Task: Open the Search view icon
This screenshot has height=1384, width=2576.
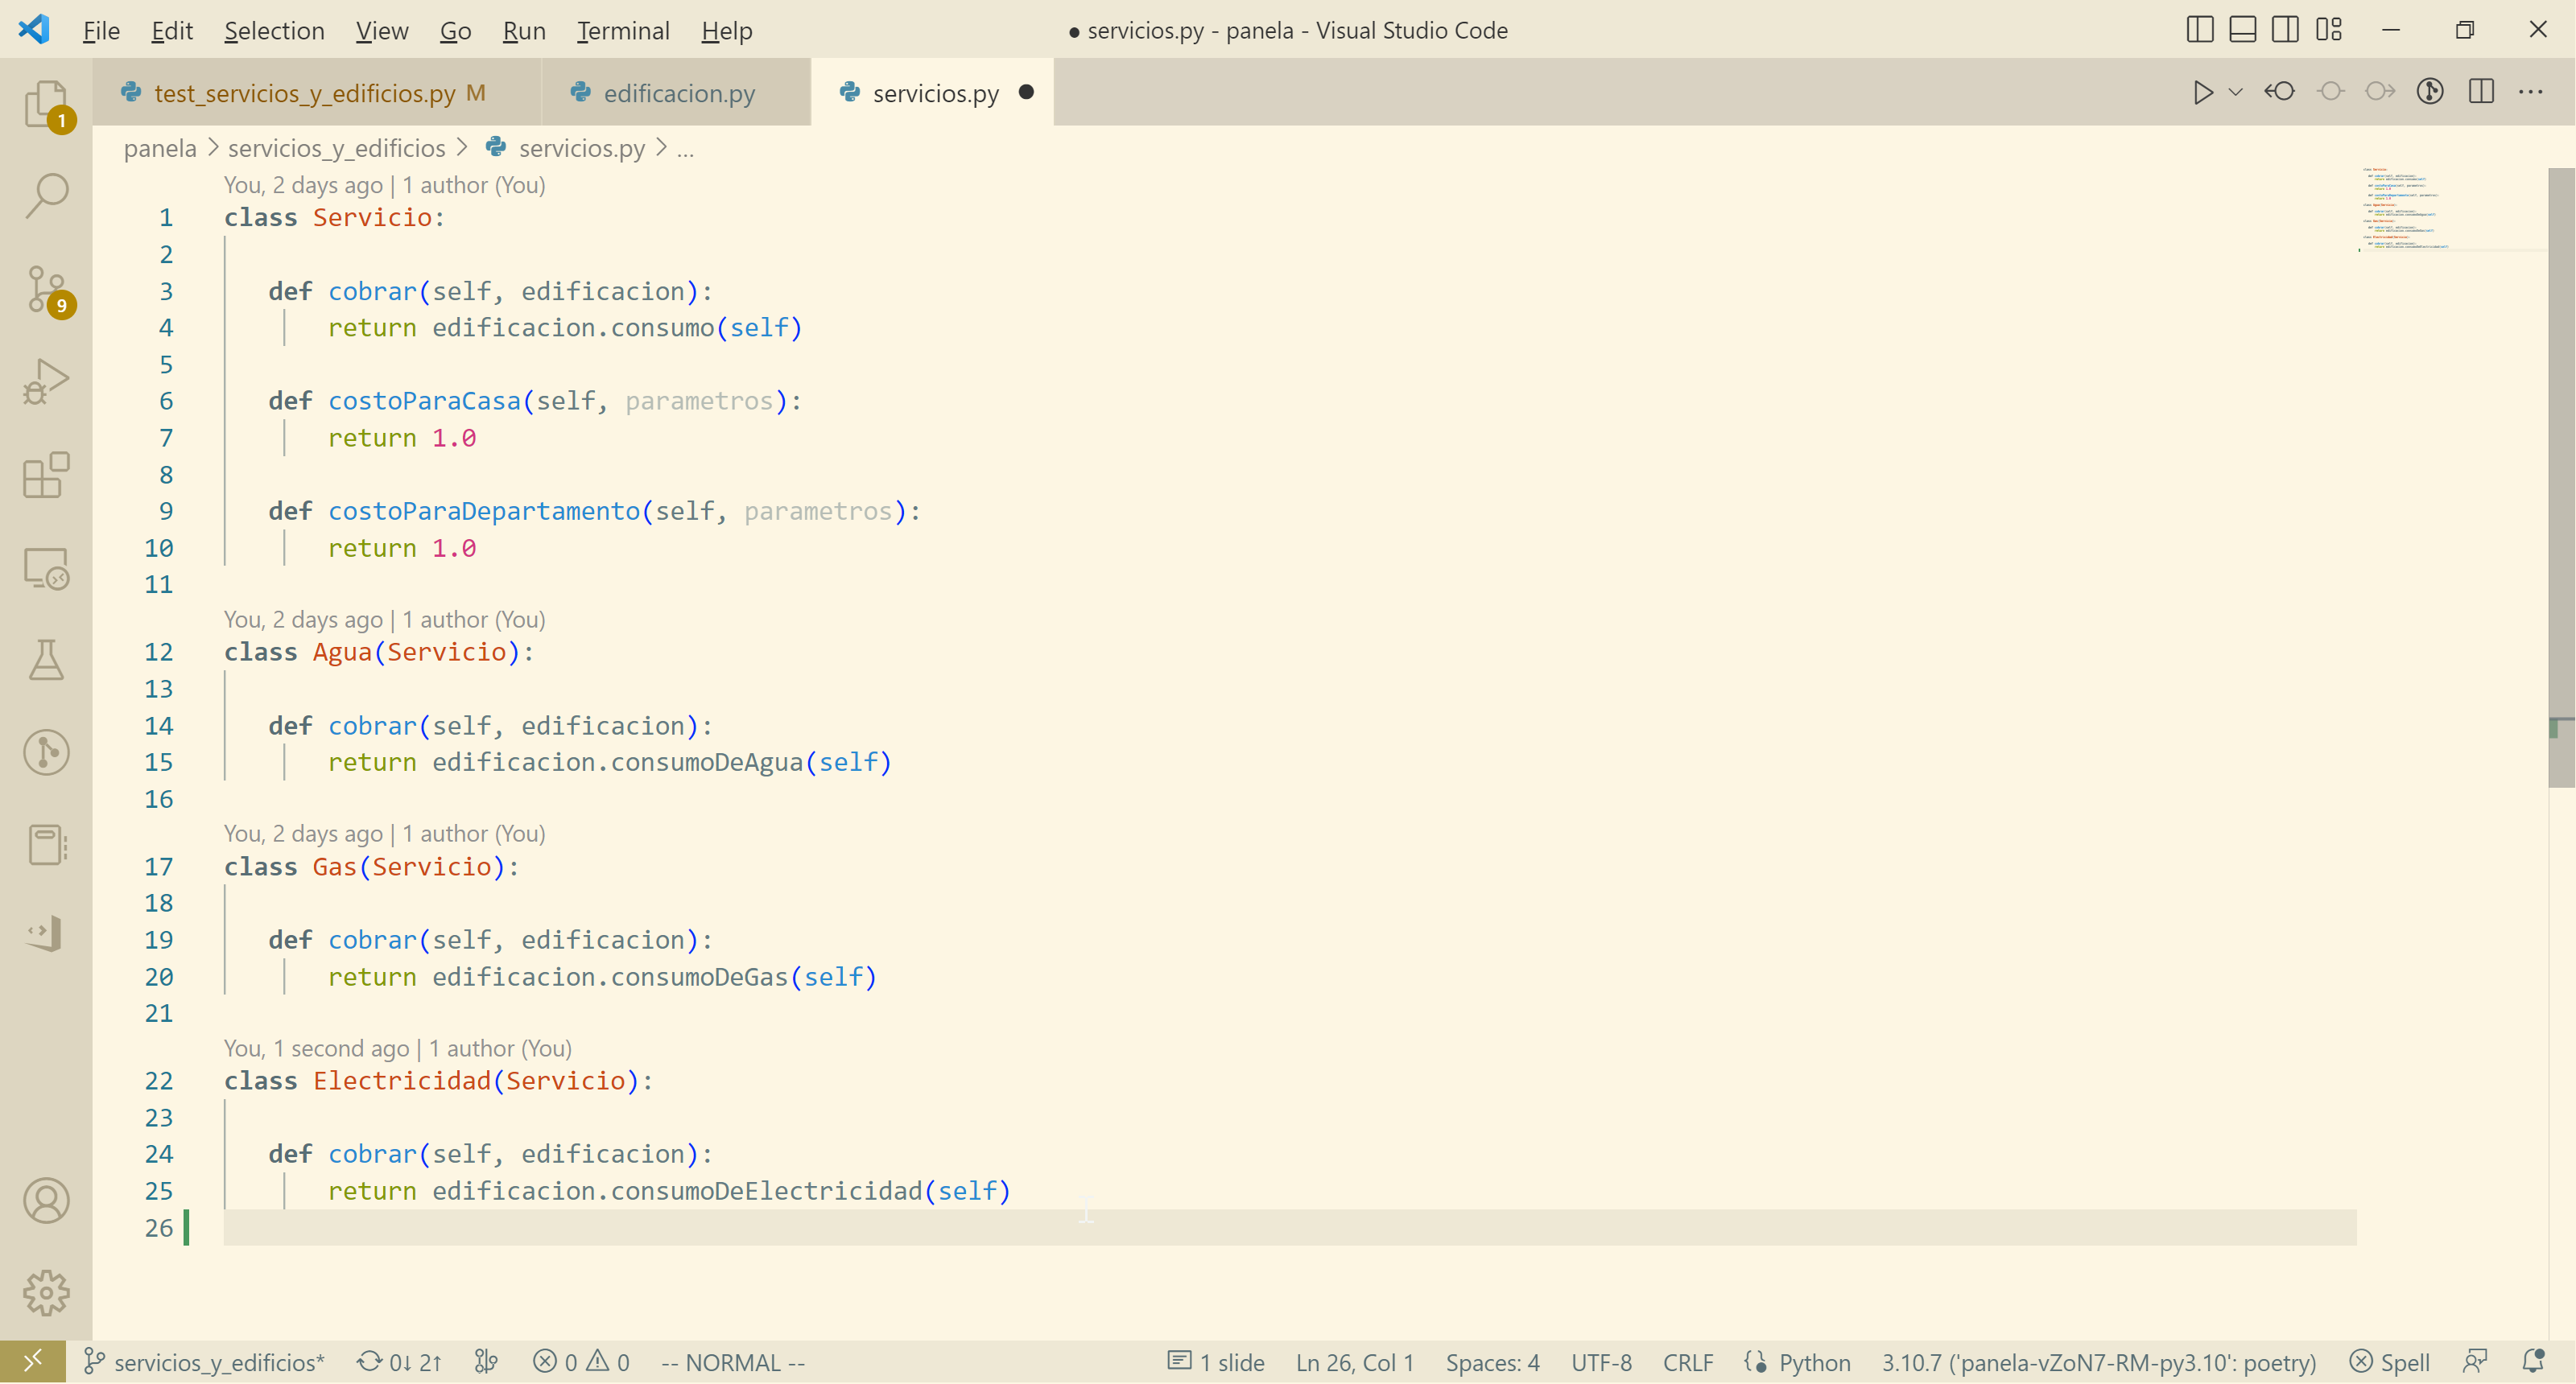Action: pos(46,195)
